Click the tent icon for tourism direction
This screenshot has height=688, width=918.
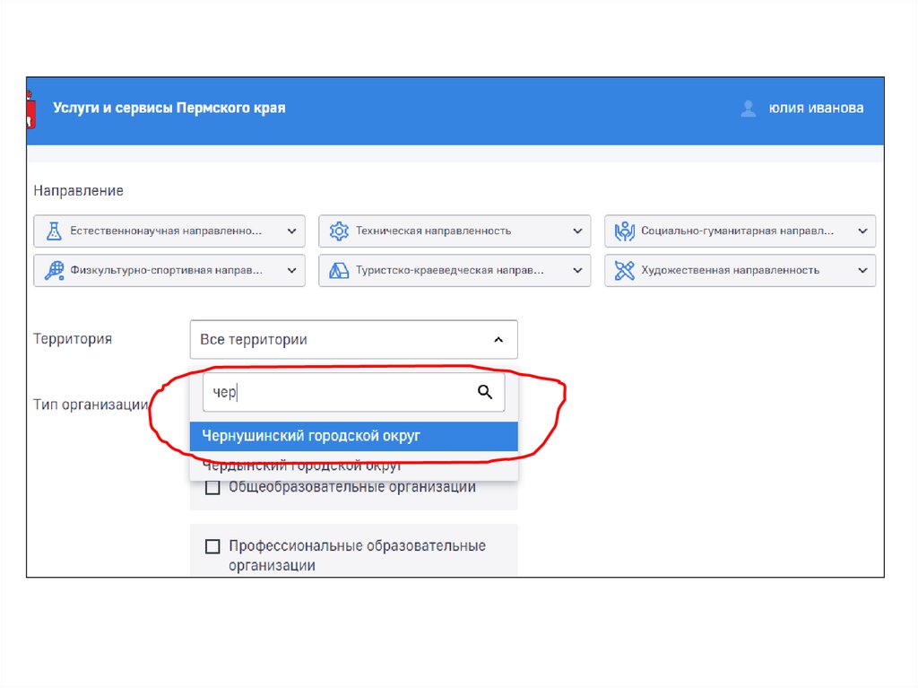pyautogui.click(x=339, y=270)
